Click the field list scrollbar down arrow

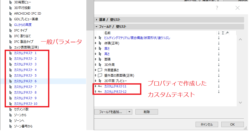(x=240, y=103)
